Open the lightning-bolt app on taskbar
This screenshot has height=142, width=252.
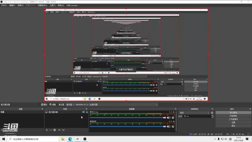(77, 139)
